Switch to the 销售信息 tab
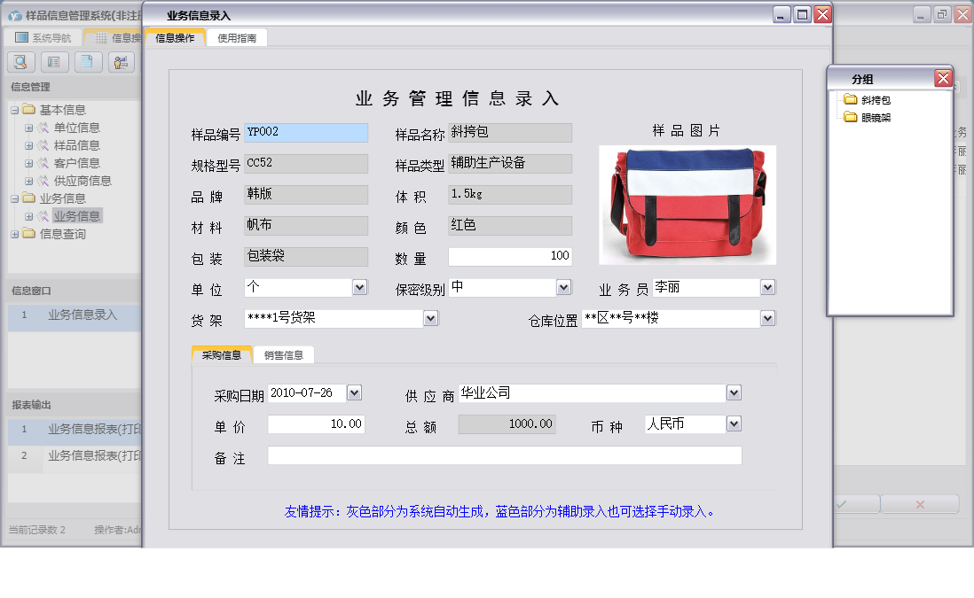This screenshot has width=974, height=598. coord(284,353)
